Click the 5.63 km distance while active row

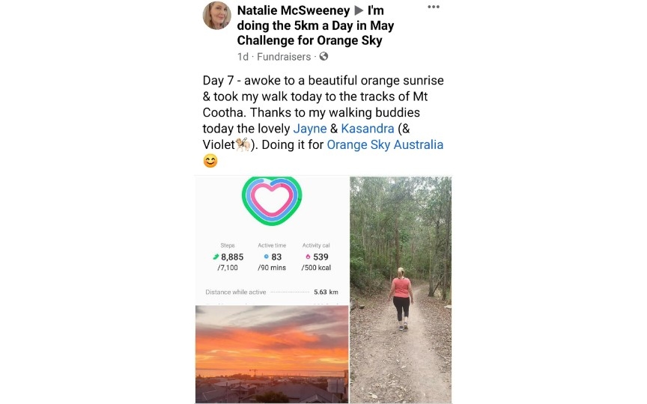pos(272,292)
